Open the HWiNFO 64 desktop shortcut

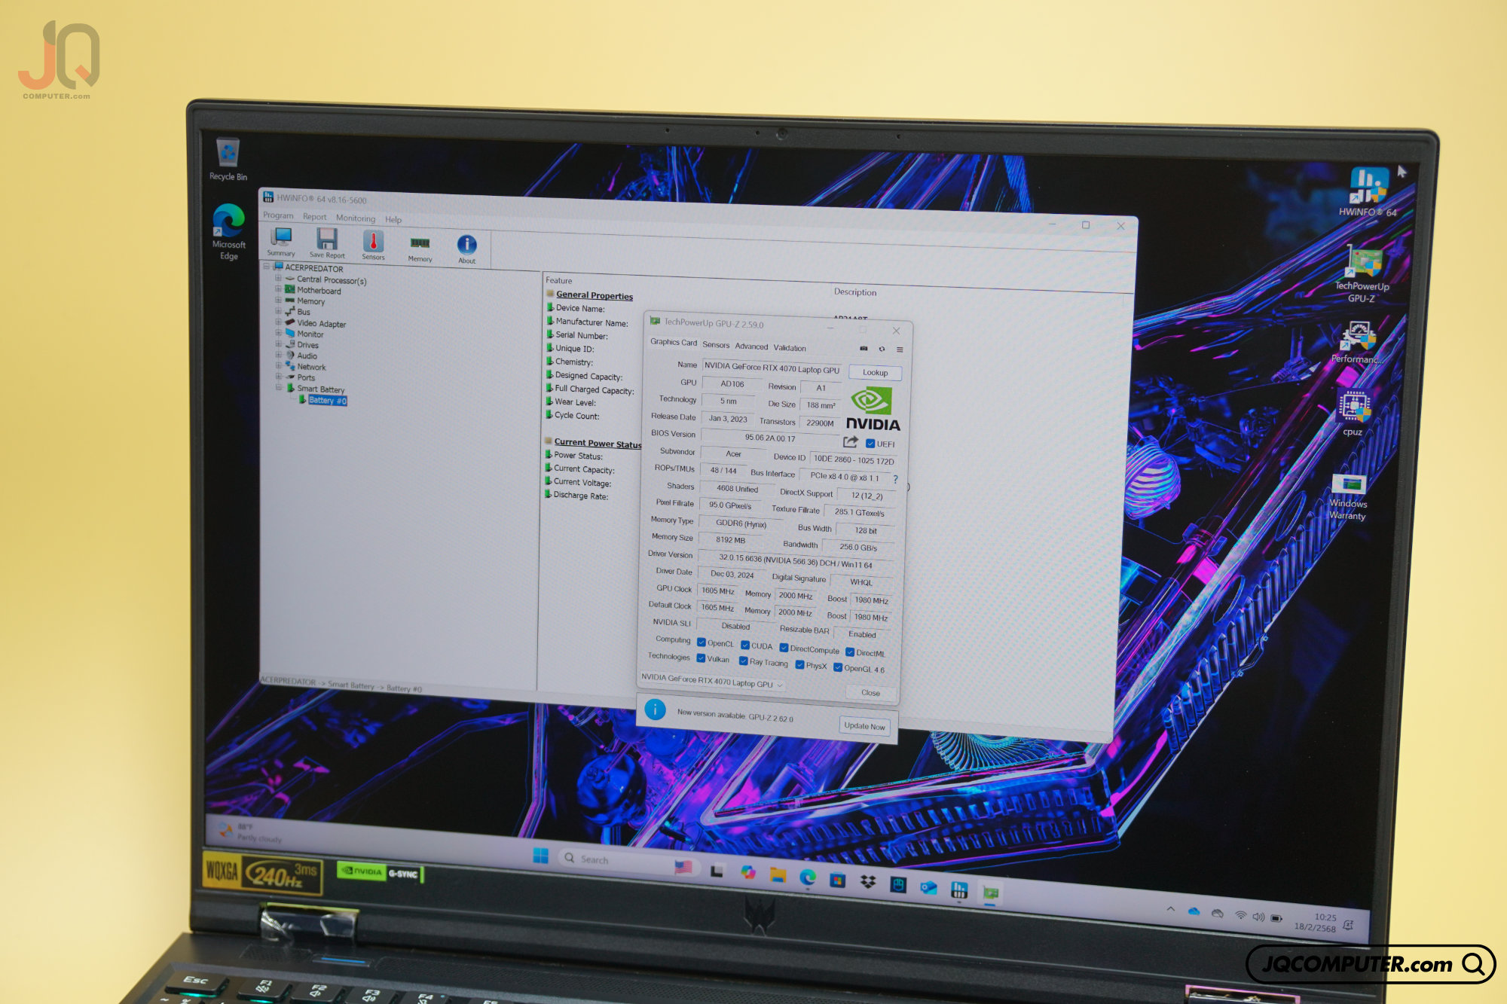pyautogui.click(x=1368, y=193)
